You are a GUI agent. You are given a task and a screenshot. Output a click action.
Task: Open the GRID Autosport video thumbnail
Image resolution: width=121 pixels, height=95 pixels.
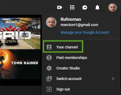tap(20, 33)
